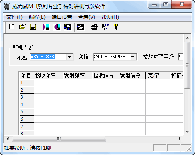The width and height of the screenshot is (195, 155).
Task: Click 发射信令 cell for channel 4
Action: tap(132, 104)
